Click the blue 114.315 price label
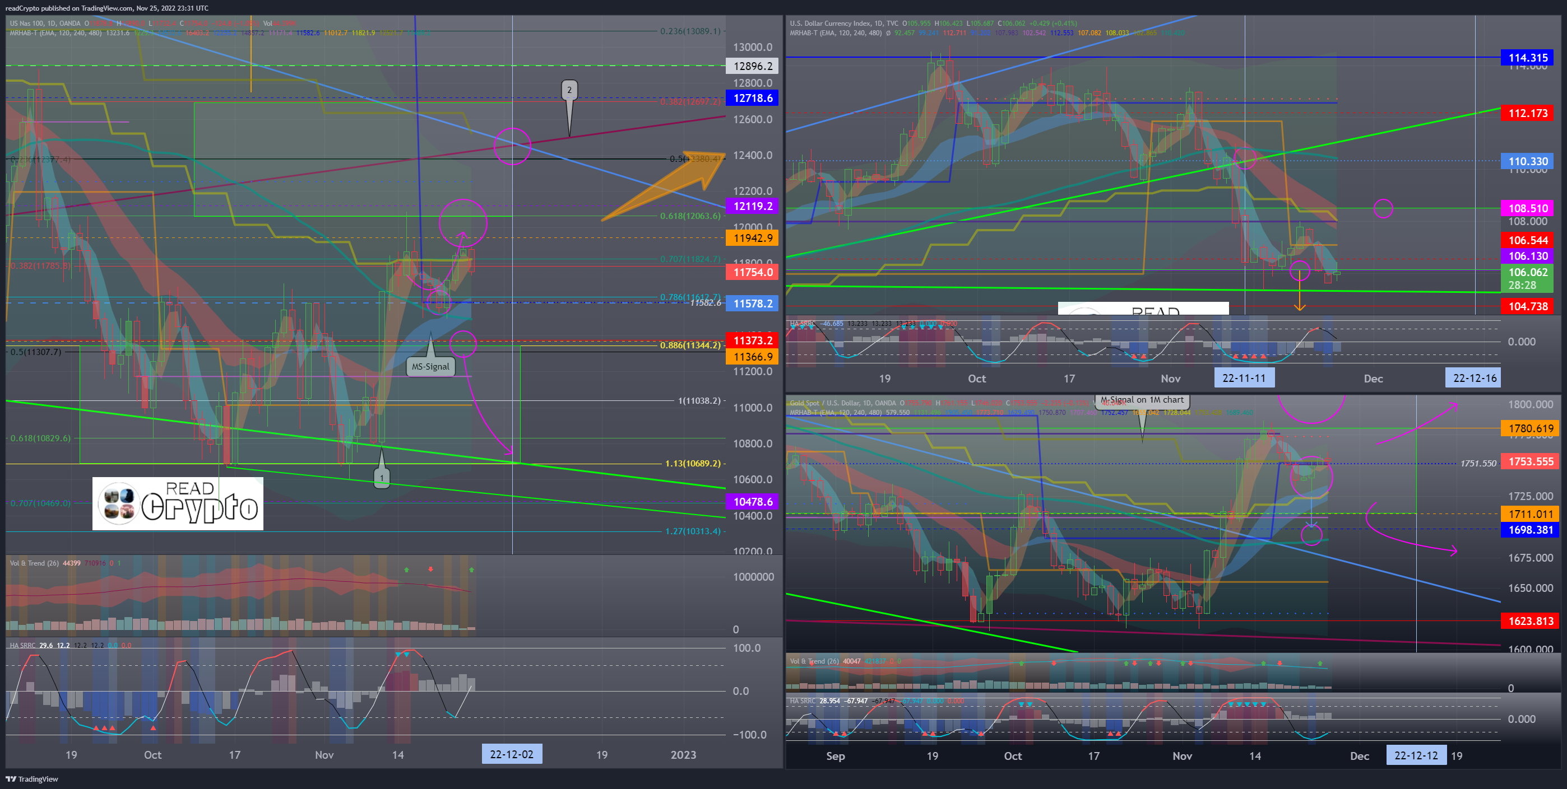The width and height of the screenshot is (1567, 789). pos(1527,58)
